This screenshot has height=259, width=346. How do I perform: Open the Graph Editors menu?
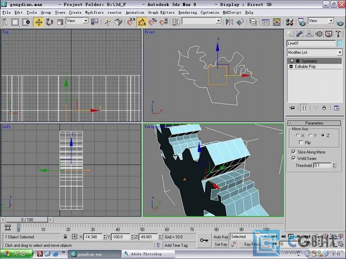point(161,13)
